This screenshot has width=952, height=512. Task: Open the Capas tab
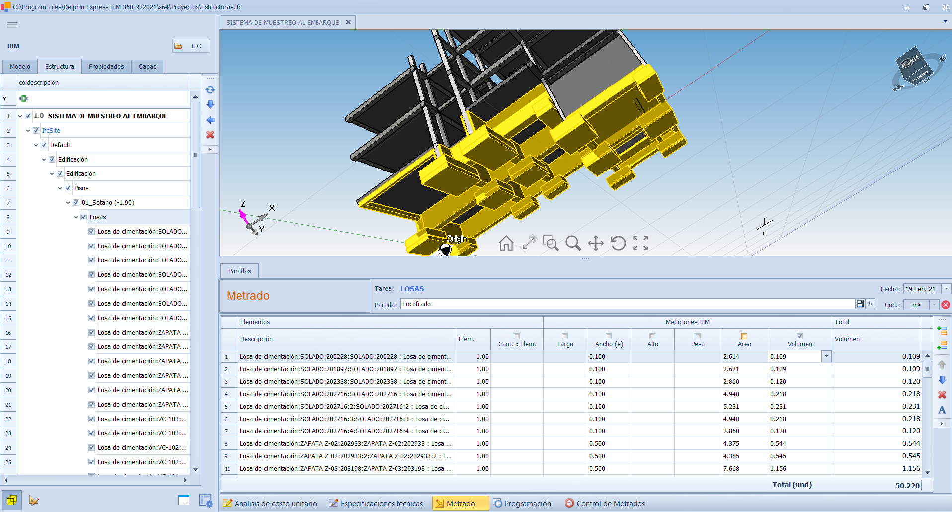click(x=147, y=67)
